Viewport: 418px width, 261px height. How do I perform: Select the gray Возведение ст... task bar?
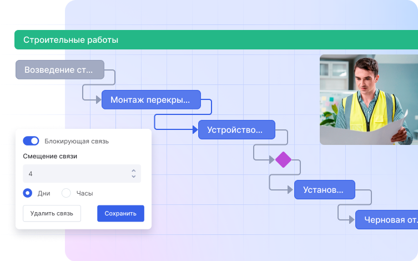[x=59, y=70]
